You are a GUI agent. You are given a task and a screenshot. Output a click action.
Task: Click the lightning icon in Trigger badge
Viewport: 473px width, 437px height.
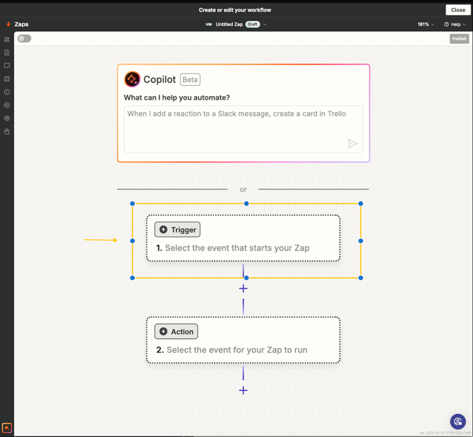(164, 229)
